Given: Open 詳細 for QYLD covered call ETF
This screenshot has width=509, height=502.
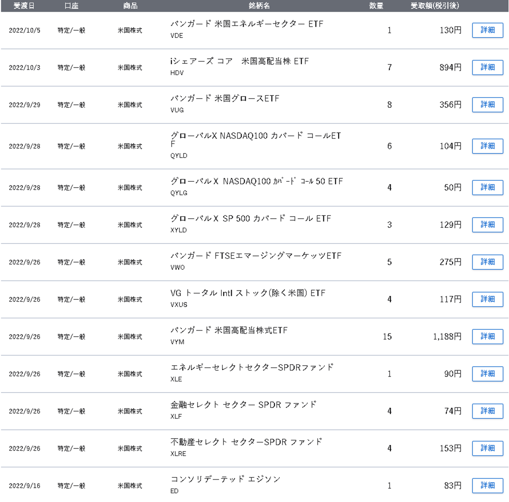Looking at the screenshot, I should point(487,146).
